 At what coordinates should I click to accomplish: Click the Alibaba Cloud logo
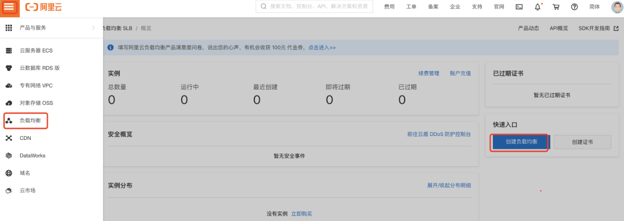(44, 7)
